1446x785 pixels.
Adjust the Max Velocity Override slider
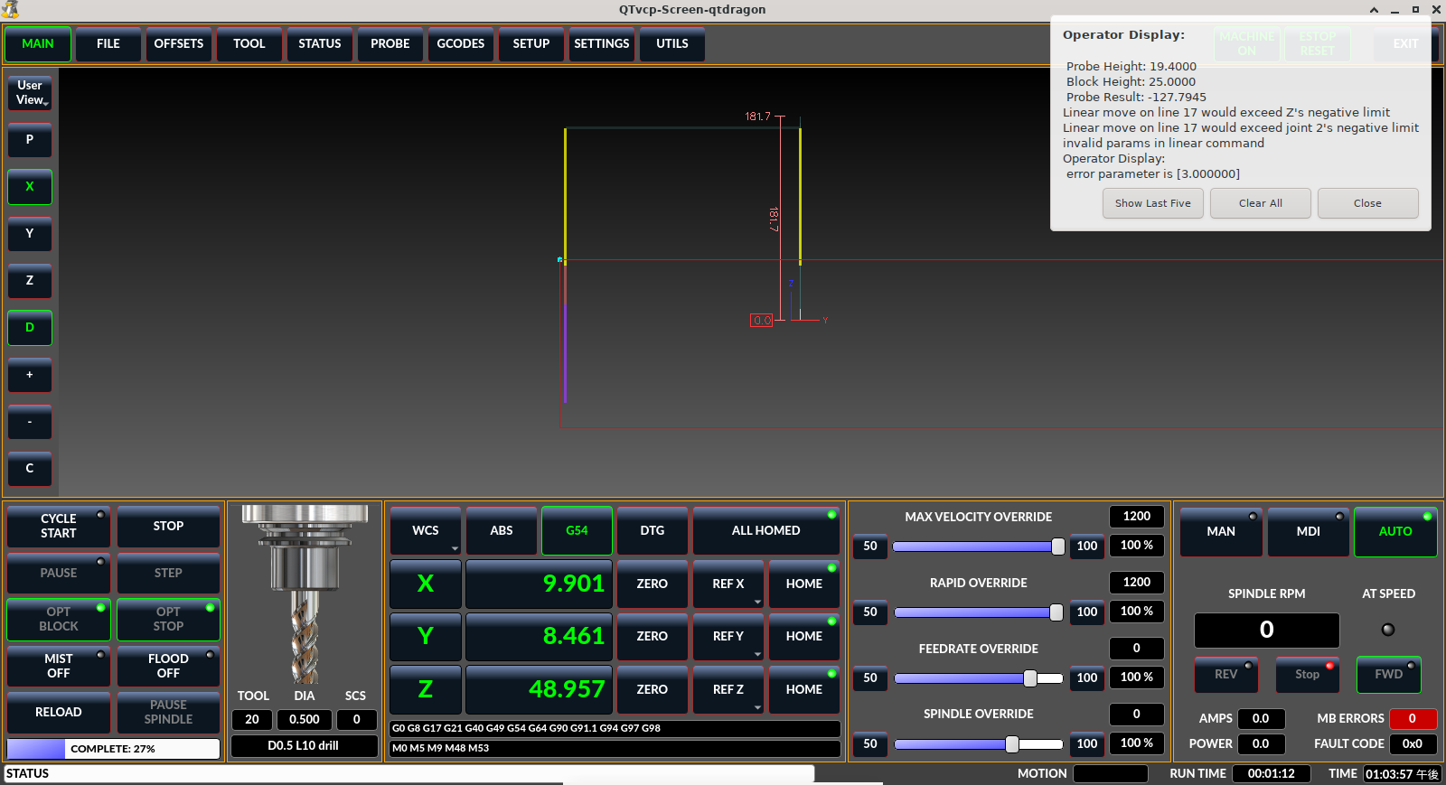(x=979, y=547)
